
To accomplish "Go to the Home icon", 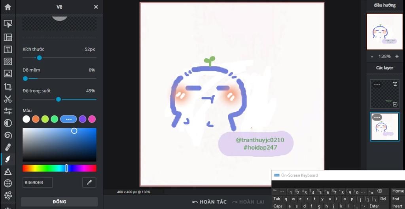I will pyautogui.click(x=8, y=7).
